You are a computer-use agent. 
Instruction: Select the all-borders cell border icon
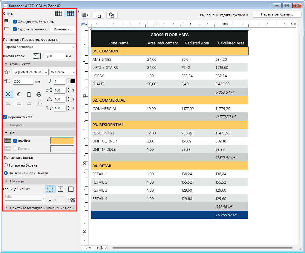point(71,189)
